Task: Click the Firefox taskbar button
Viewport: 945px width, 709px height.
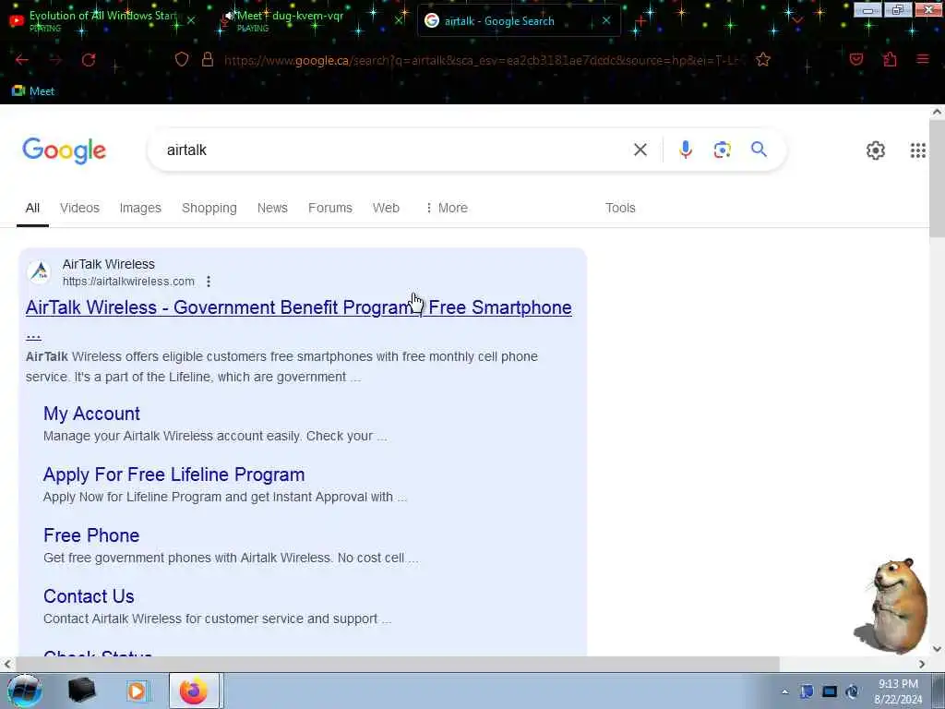Action: (194, 691)
